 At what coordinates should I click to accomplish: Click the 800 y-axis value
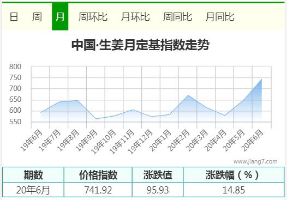pyautogui.click(x=15, y=66)
